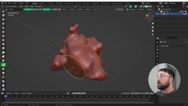Click green Y axis on navigation gizmo
Image resolution: width=188 pixels, height=106 pixels.
(147, 16)
